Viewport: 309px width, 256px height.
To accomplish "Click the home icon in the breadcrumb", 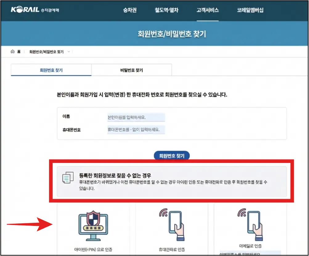I will click(x=12, y=52).
